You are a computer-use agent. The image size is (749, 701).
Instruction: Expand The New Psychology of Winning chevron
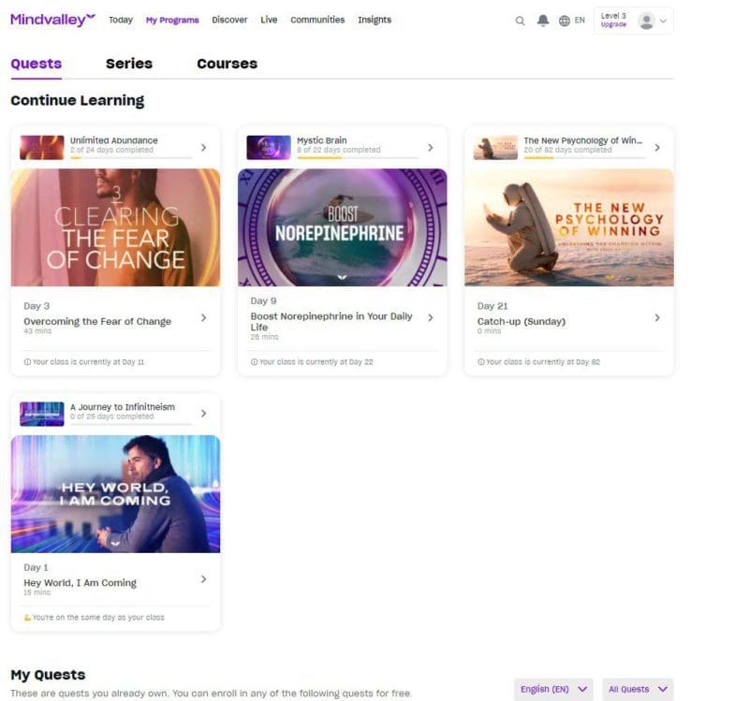pyautogui.click(x=658, y=148)
